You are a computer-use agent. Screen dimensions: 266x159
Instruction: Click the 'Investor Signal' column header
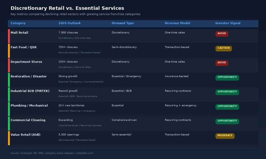(x=228, y=23)
